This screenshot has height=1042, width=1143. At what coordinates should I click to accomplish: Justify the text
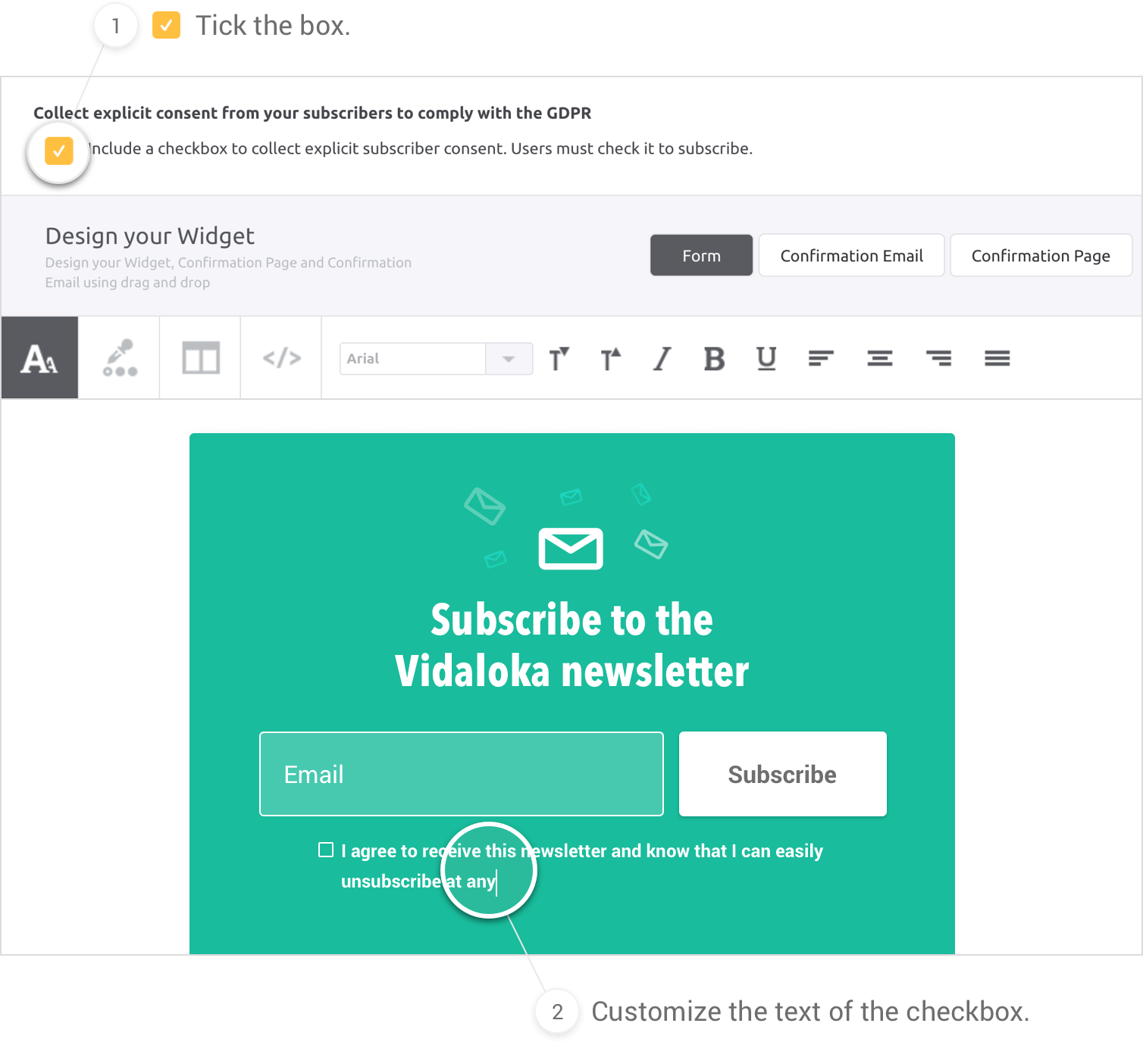pyautogui.click(x=997, y=358)
